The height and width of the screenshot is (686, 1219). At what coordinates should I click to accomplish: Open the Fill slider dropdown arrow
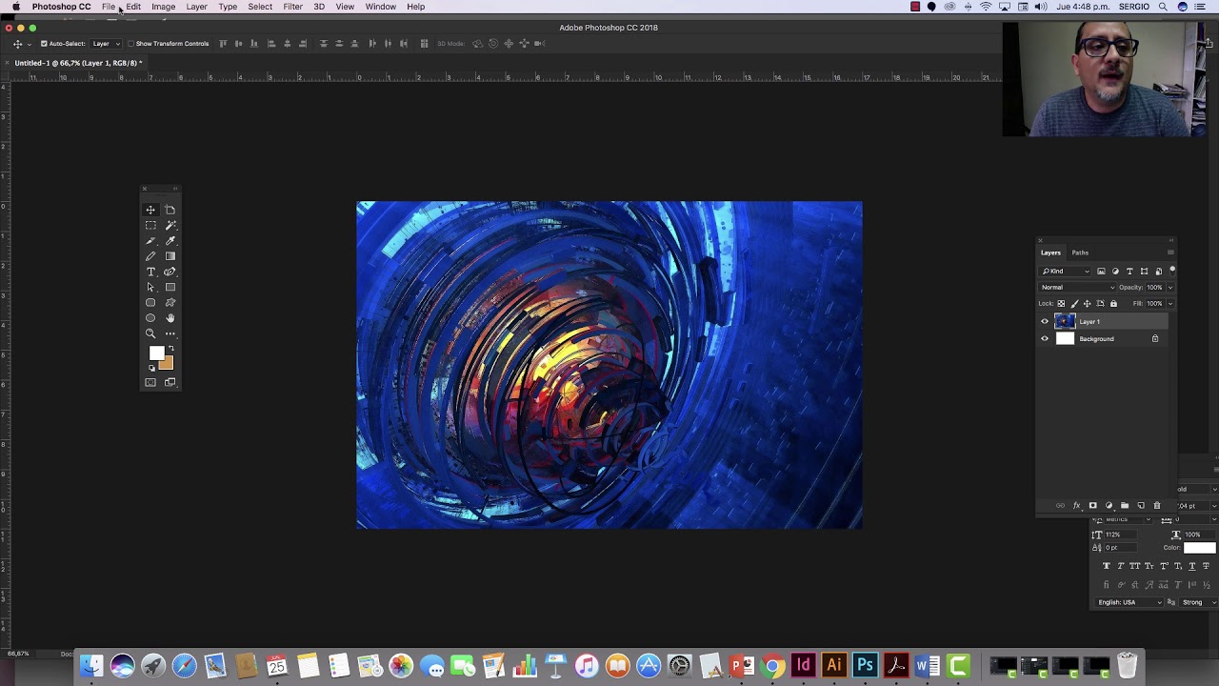[1170, 304]
